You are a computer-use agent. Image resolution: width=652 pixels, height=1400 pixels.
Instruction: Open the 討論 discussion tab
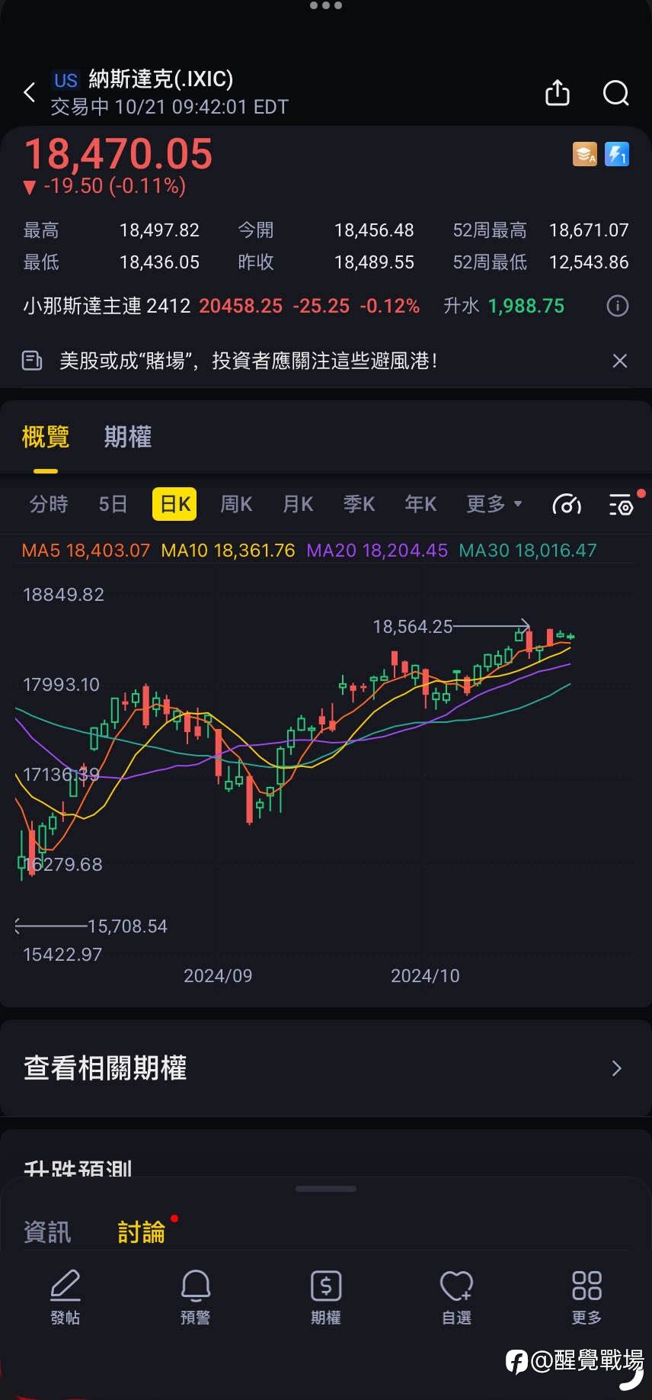pos(142,1232)
